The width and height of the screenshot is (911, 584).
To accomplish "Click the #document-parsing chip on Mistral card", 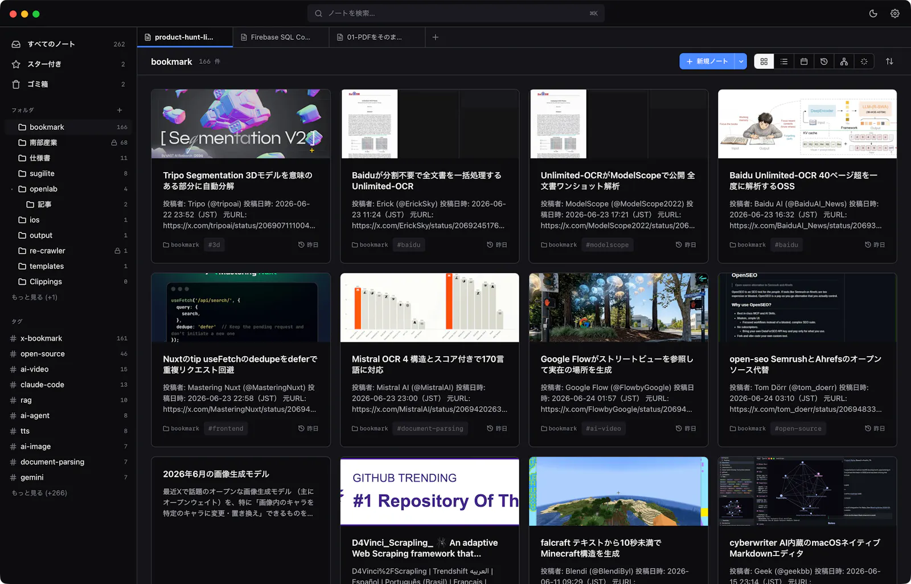I will [430, 428].
